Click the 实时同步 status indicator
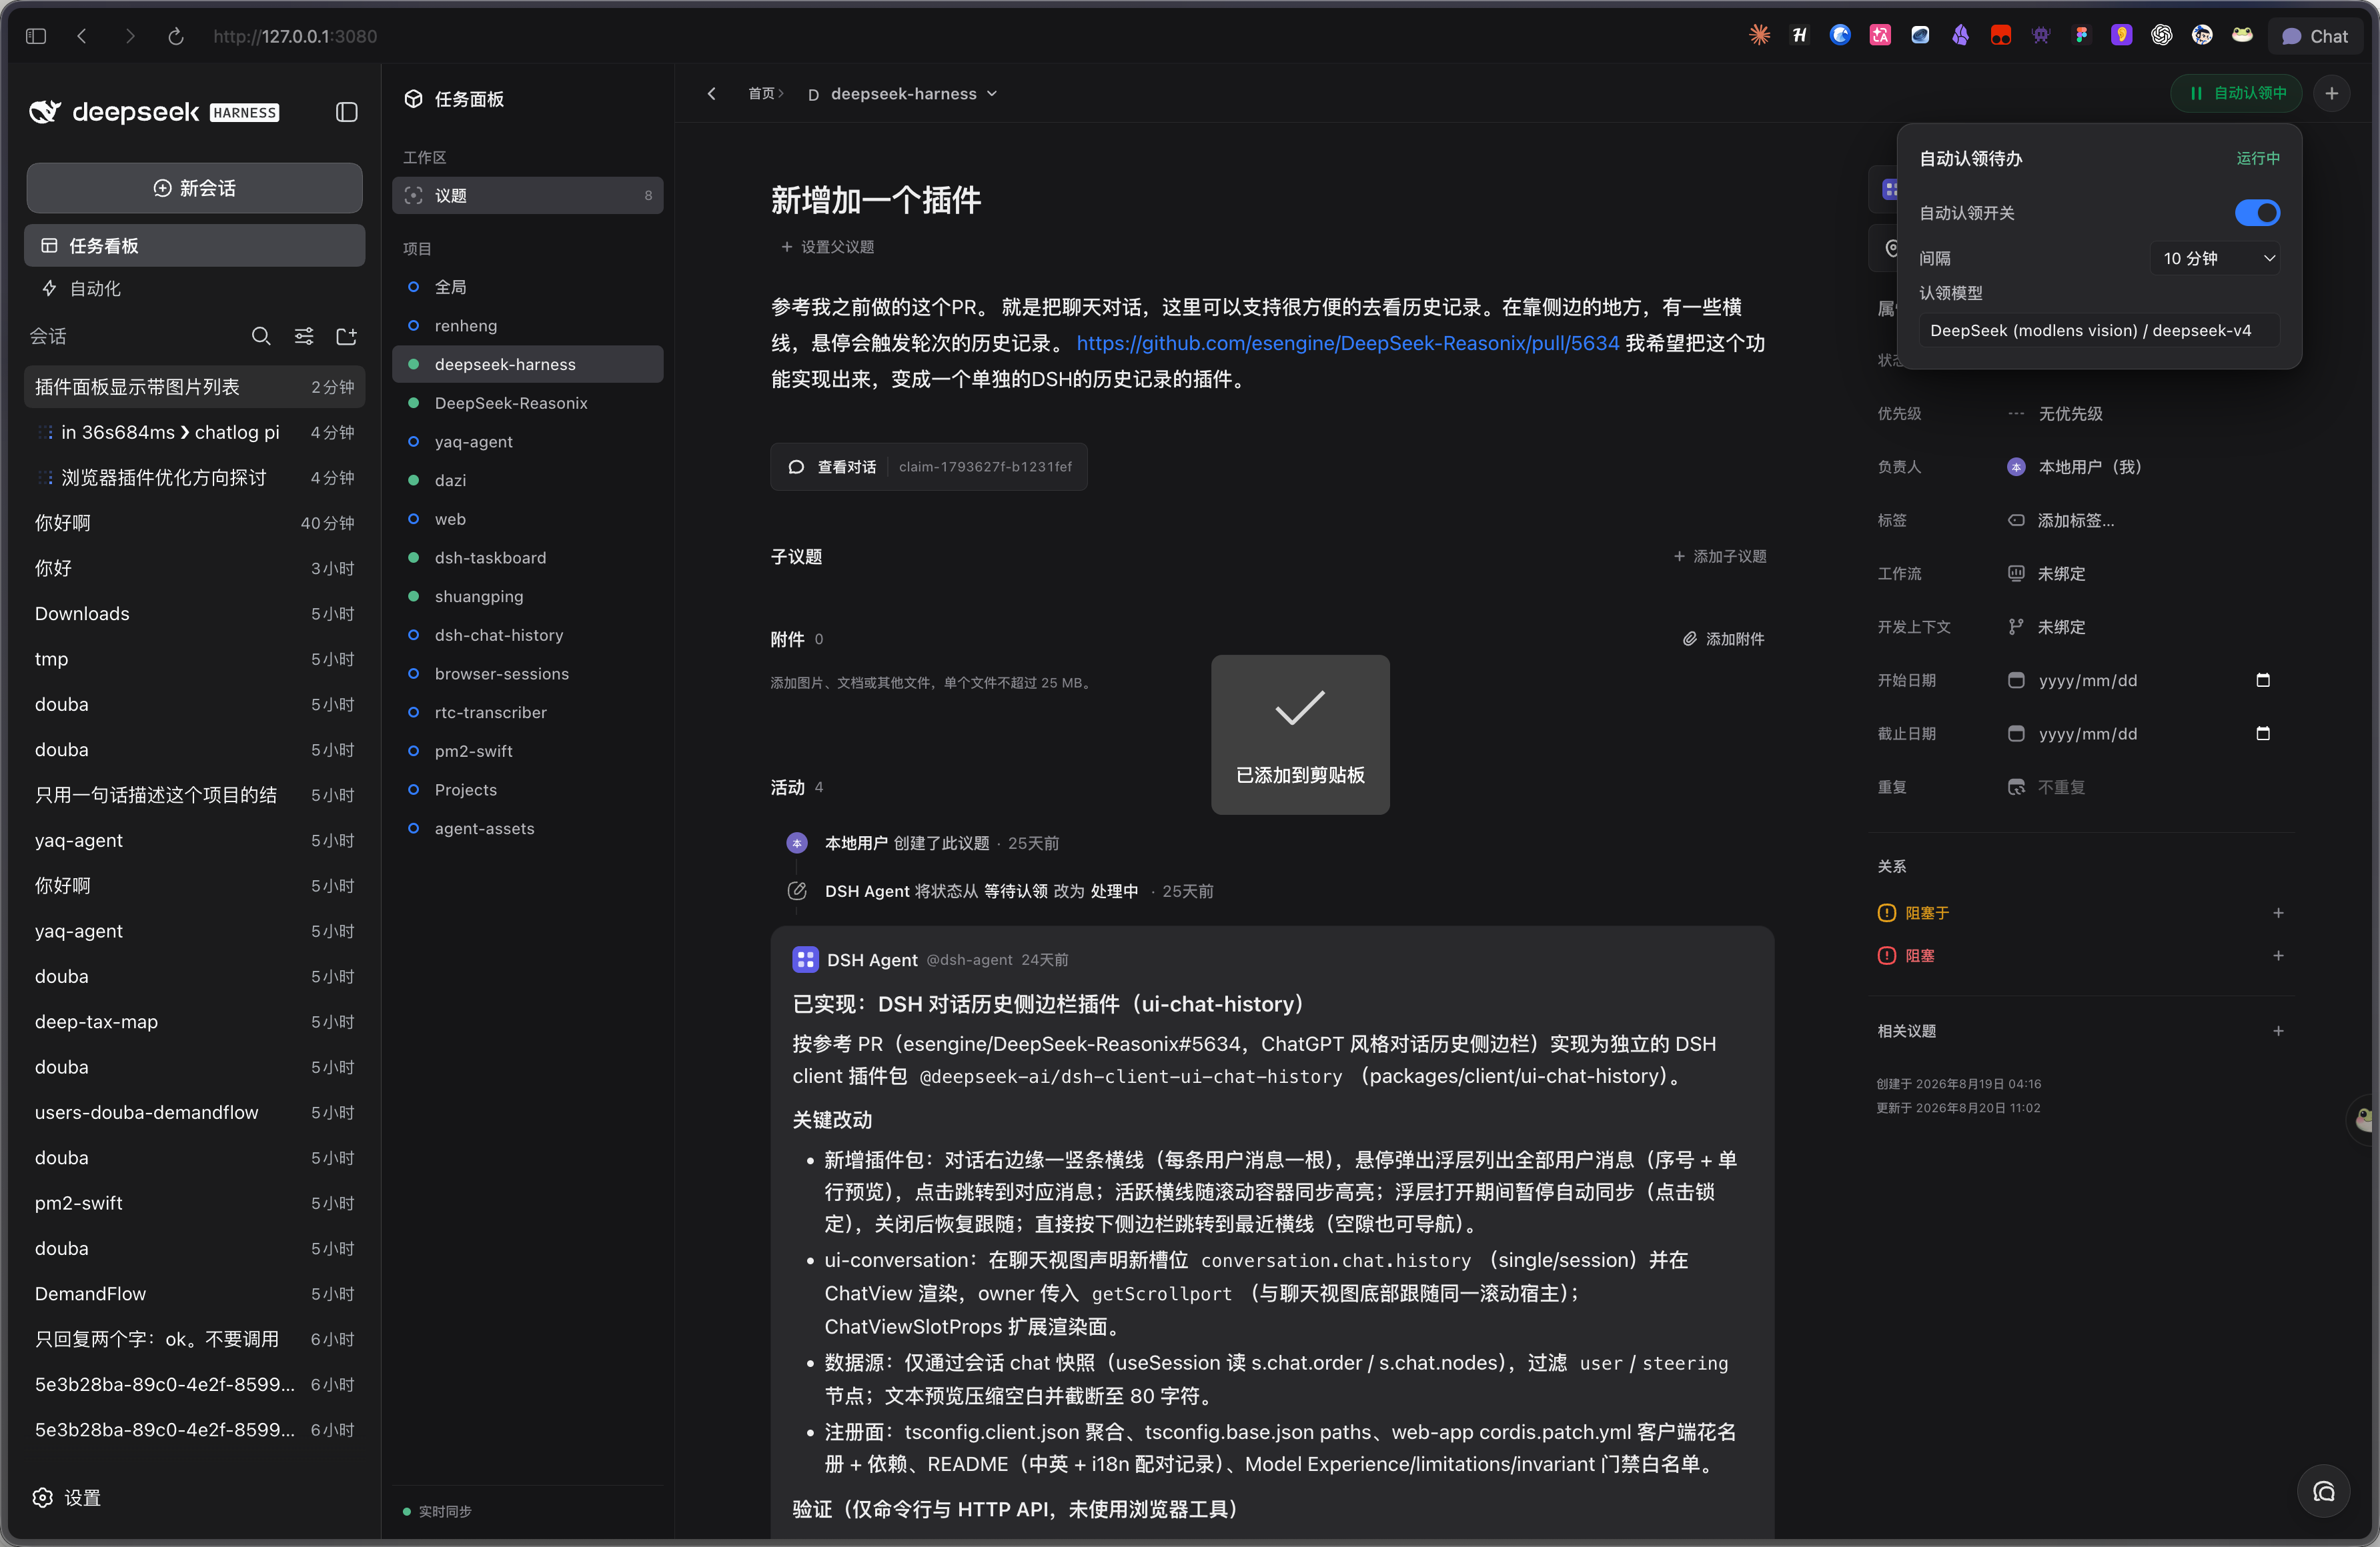This screenshot has width=2380, height=1547. click(437, 1511)
